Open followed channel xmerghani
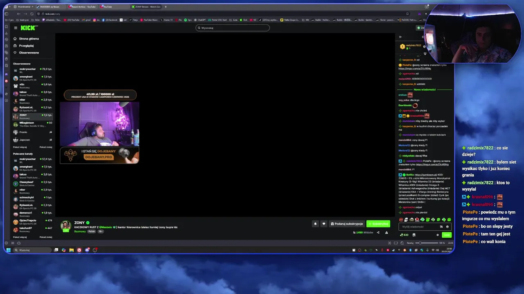Viewport: 524px width, 294px height. point(33,78)
